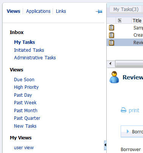Viewport: 143px width, 153px height.
Task: Select the My Tasks(3) tab
Action: pos(126,9)
